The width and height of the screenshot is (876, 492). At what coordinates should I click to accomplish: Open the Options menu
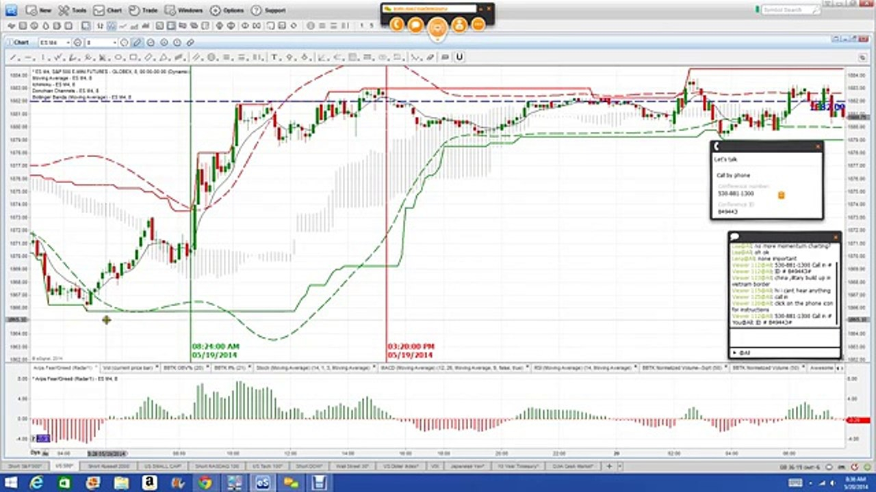(227, 10)
